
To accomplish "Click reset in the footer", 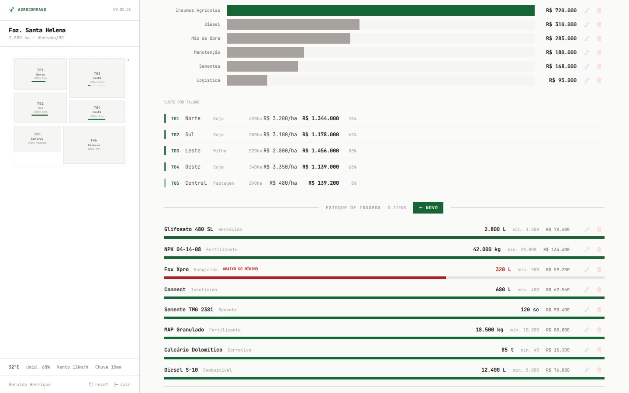I will [x=98, y=384].
